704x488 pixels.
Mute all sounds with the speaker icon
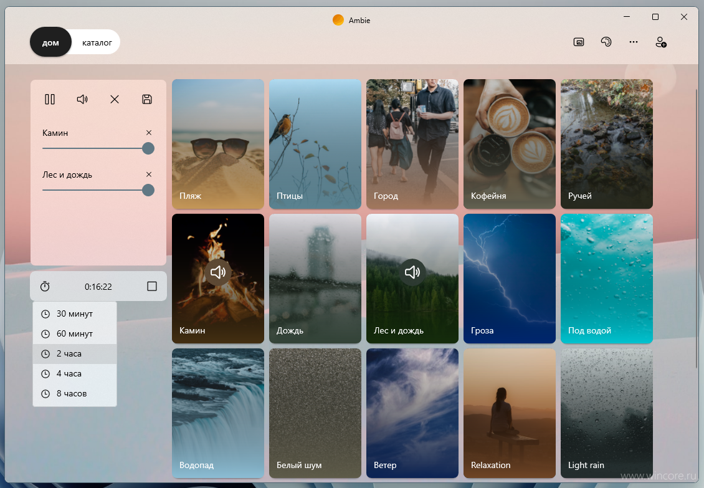(82, 99)
